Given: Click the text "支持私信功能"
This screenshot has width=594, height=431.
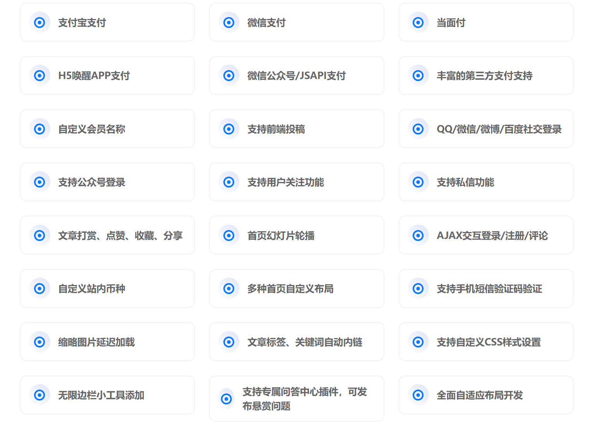Looking at the screenshot, I should [x=466, y=182].
